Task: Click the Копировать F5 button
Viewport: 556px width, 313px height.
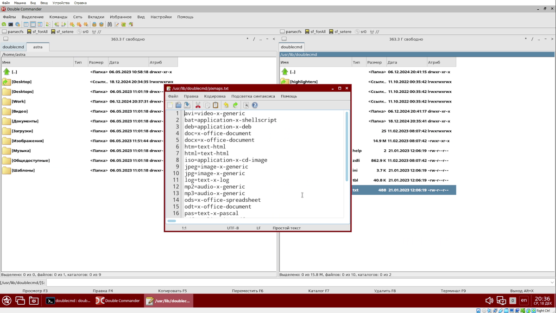Action: 172,291
